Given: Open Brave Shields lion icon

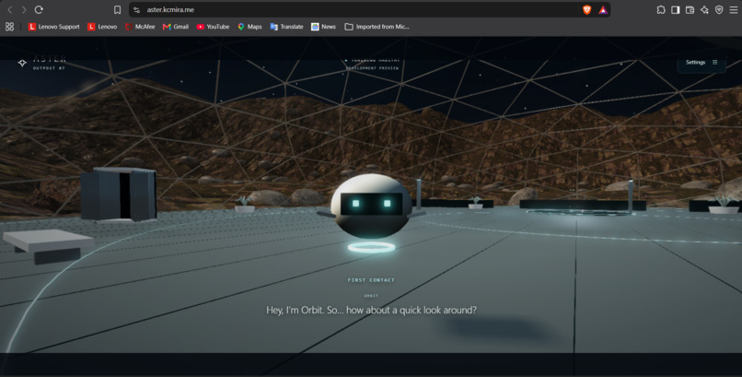Looking at the screenshot, I should [586, 10].
